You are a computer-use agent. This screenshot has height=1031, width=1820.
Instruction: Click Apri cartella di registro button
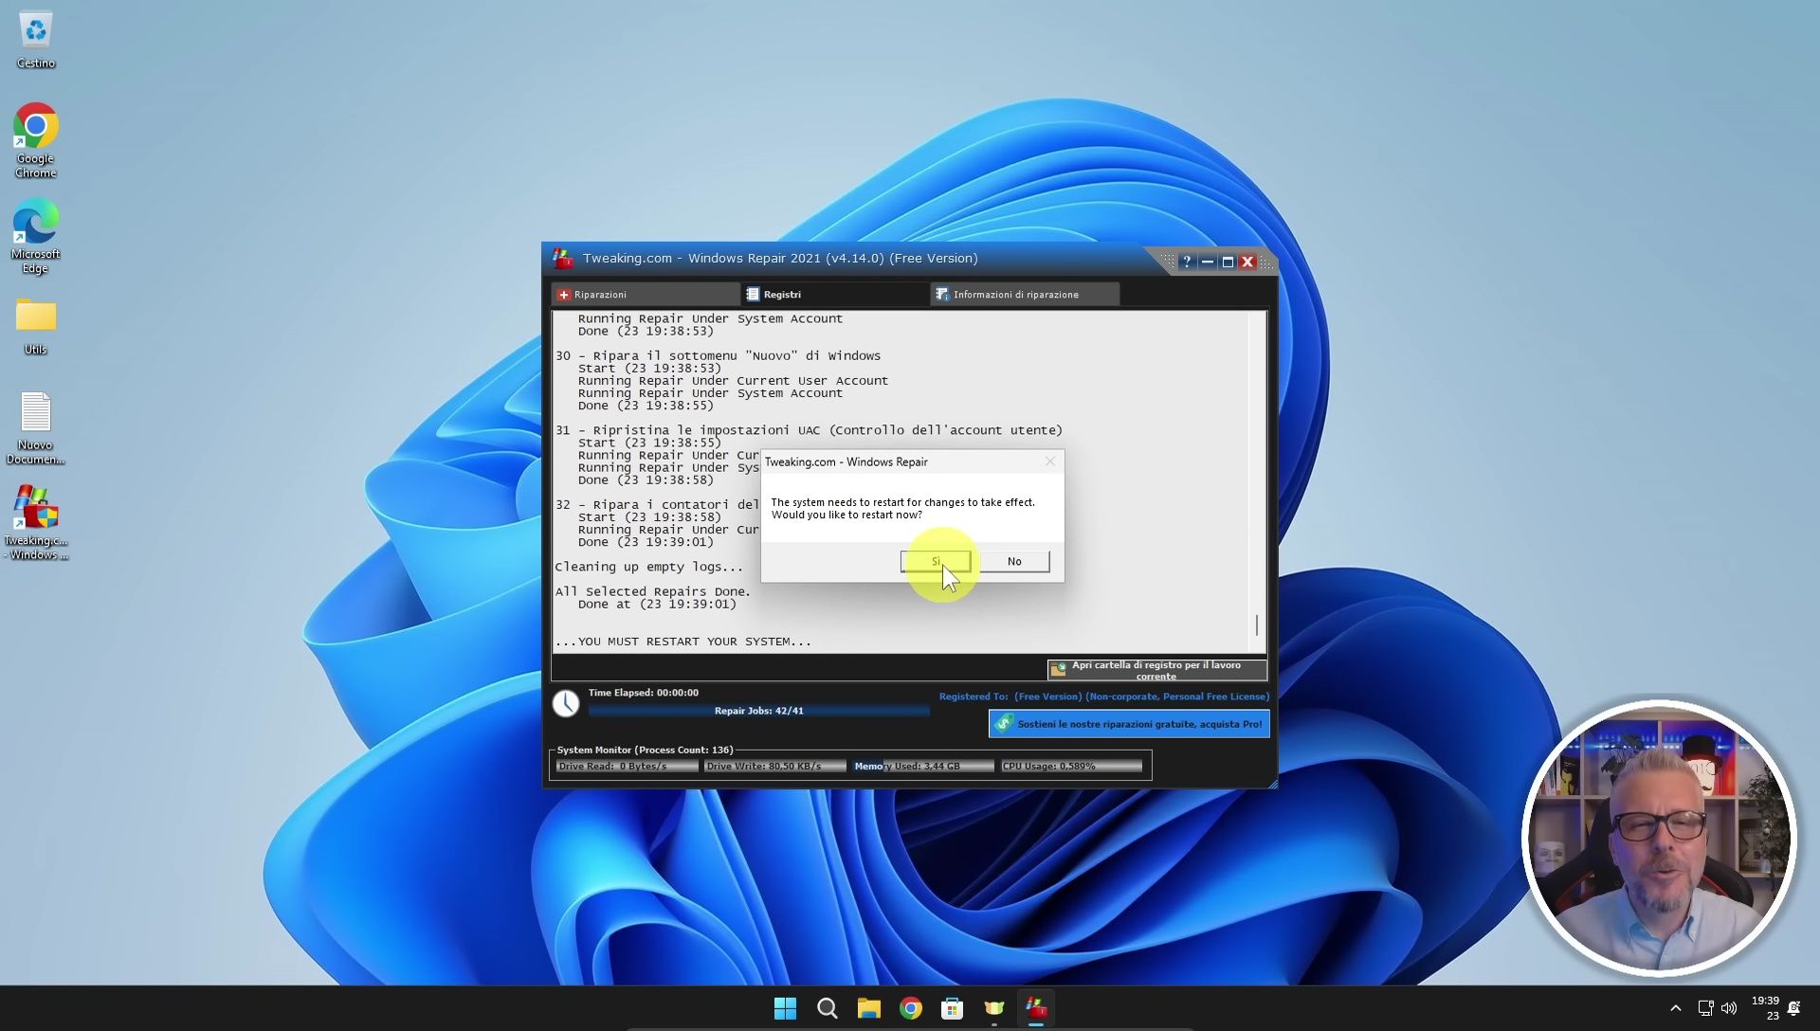[1156, 670]
